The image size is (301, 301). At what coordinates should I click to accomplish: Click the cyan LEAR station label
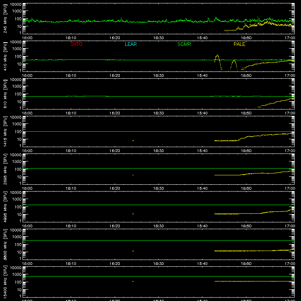[131, 44]
